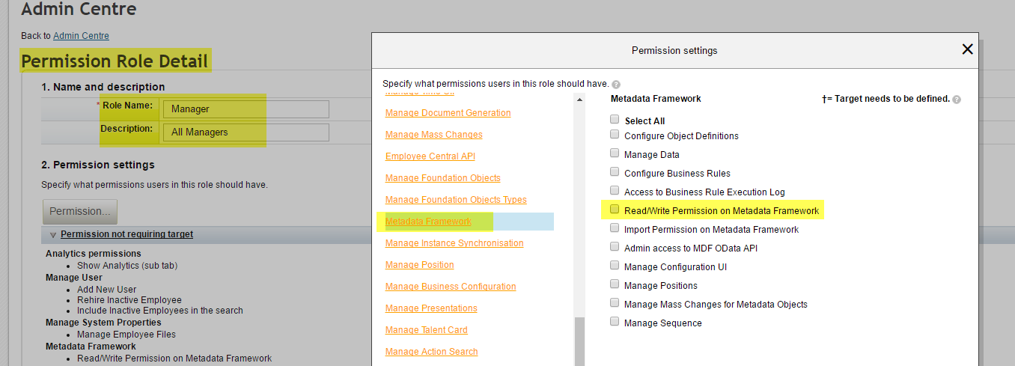The image size is (1015, 366).
Task: Check the Select All checkbox
Action: pos(615,120)
